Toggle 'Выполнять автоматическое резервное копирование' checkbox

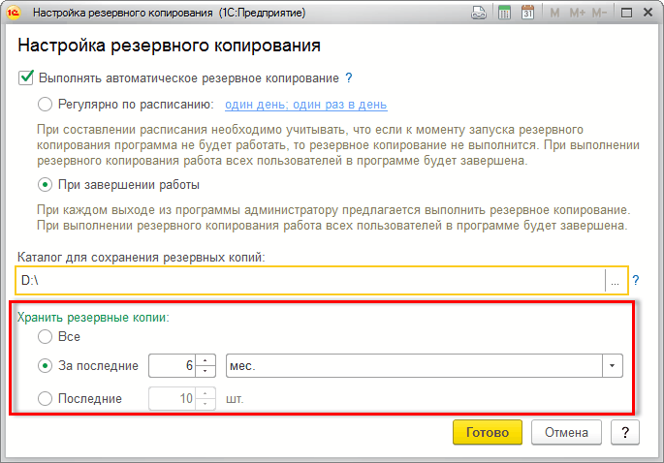coord(26,78)
